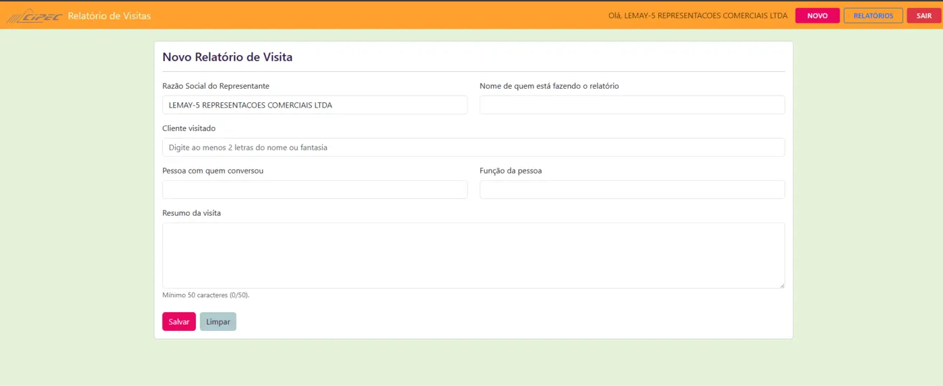Viewport: 943px width, 386px height.
Task: Select the Função da pessoa input
Action: coord(632,190)
